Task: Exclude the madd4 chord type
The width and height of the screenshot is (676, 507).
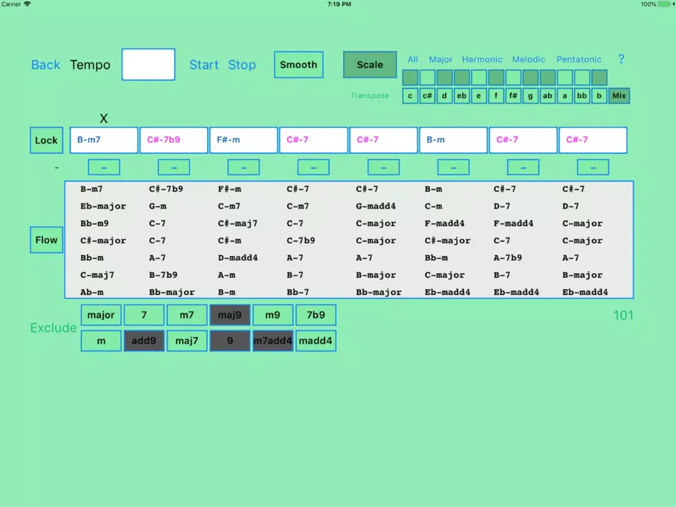Action: click(x=315, y=341)
